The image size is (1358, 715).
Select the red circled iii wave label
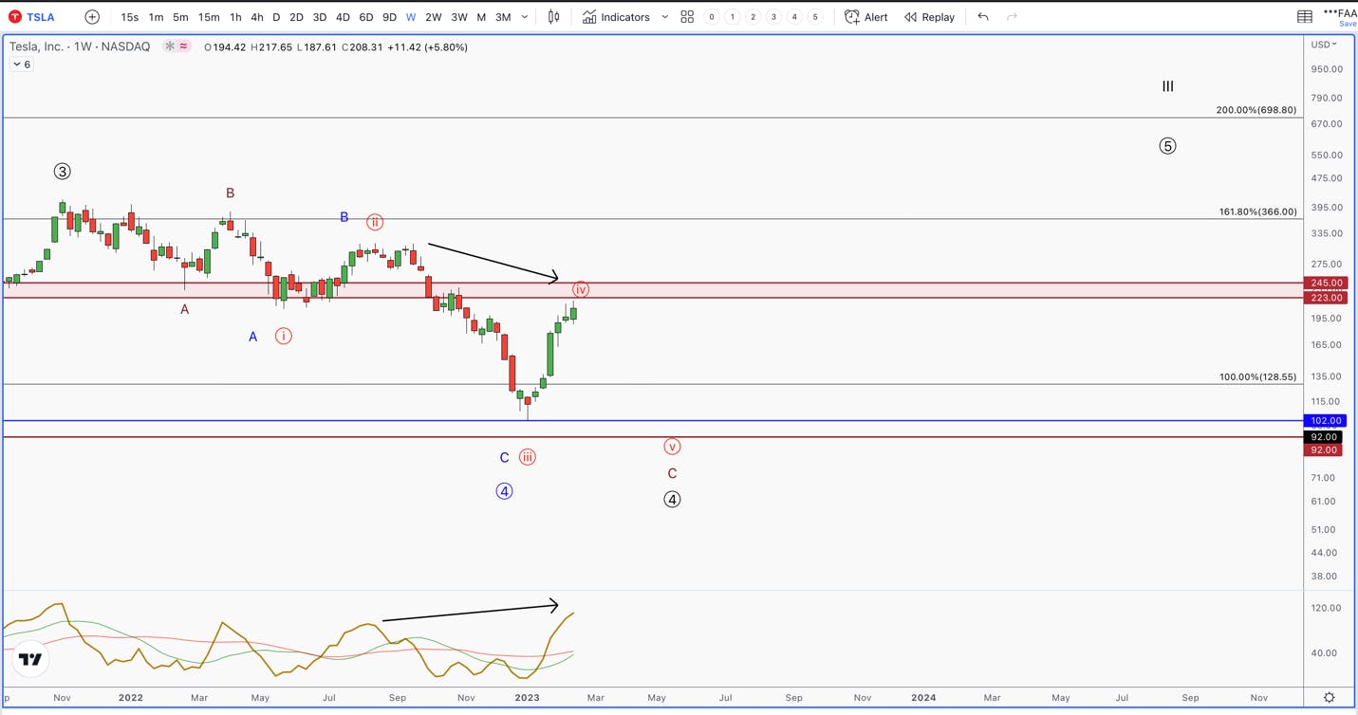point(528,458)
